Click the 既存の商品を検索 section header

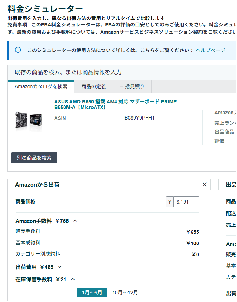(x=68, y=72)
